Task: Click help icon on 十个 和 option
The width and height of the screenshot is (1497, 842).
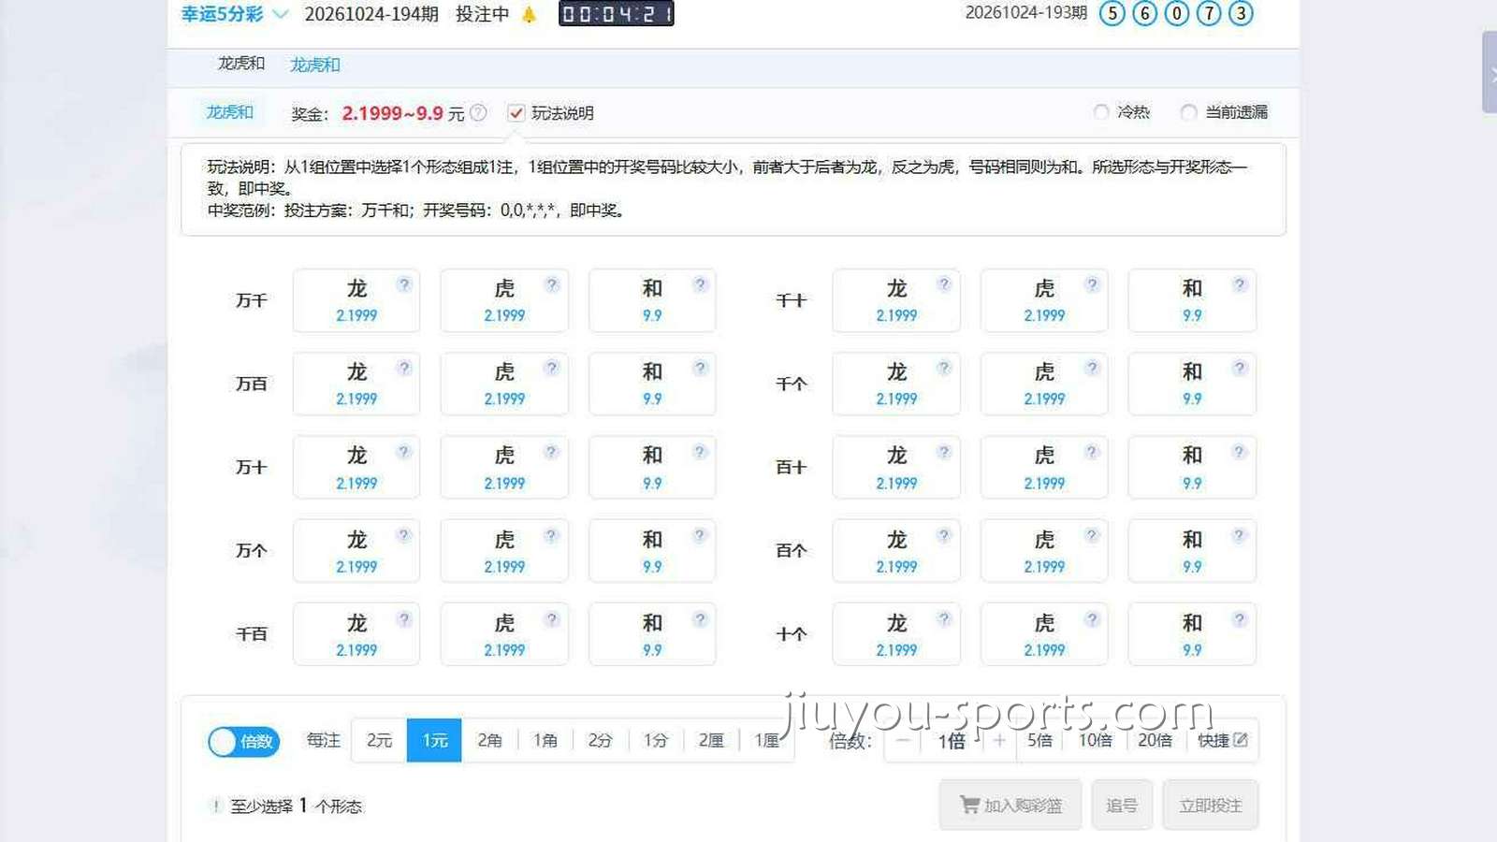Action: click(x=1239, y=618)
